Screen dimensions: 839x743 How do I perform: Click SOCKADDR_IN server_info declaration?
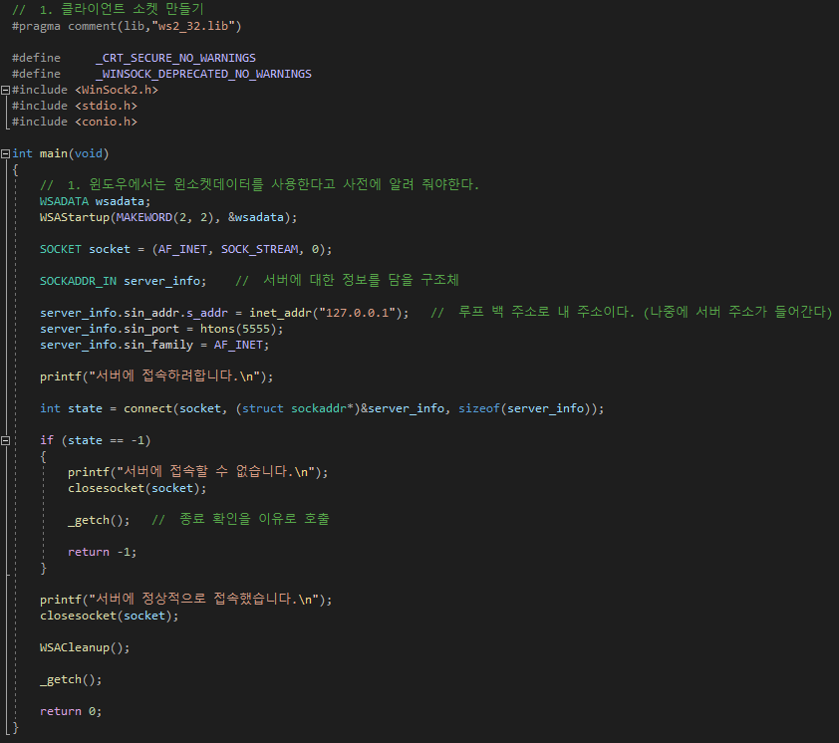click(x=124, y=282)
